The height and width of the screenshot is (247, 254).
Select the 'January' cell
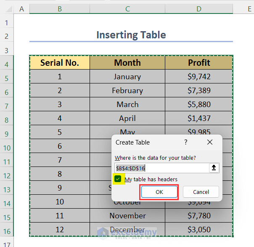point(127,77)
